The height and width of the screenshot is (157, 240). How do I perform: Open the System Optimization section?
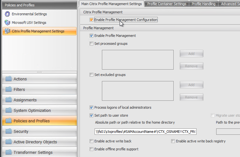(x=39, y=110)
